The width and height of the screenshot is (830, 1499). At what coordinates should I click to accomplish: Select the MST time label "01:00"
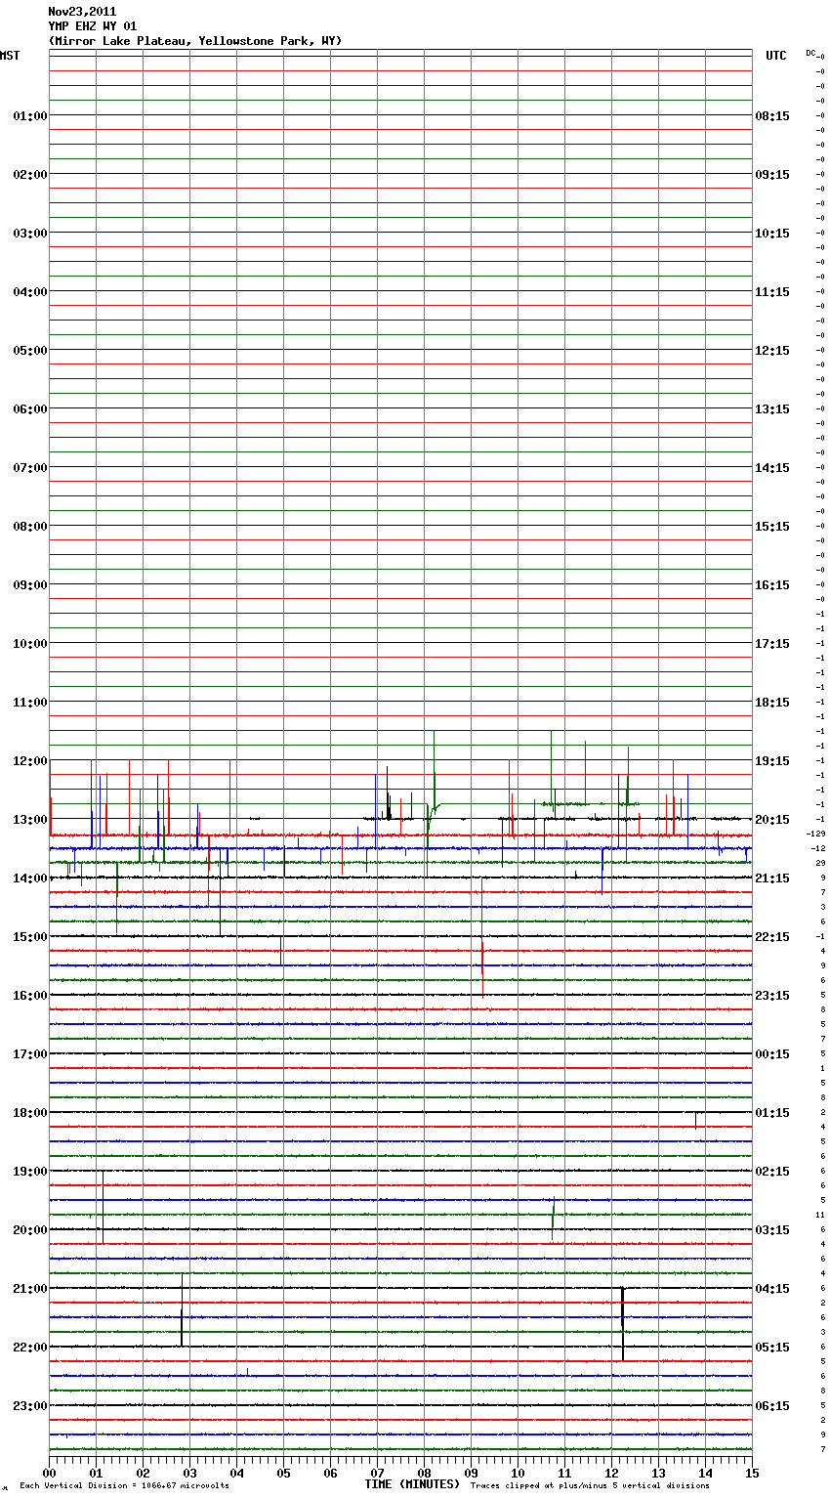click(30, 116)
